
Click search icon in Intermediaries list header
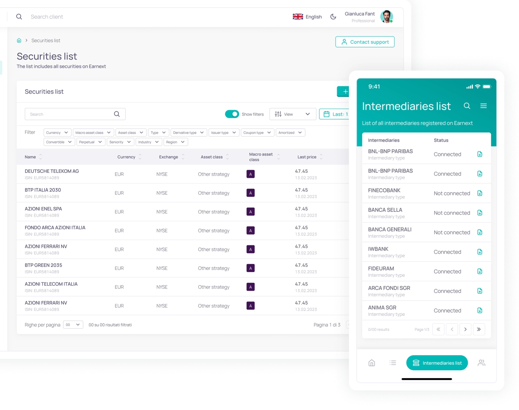pyautogui.click(x=467, y=106)
